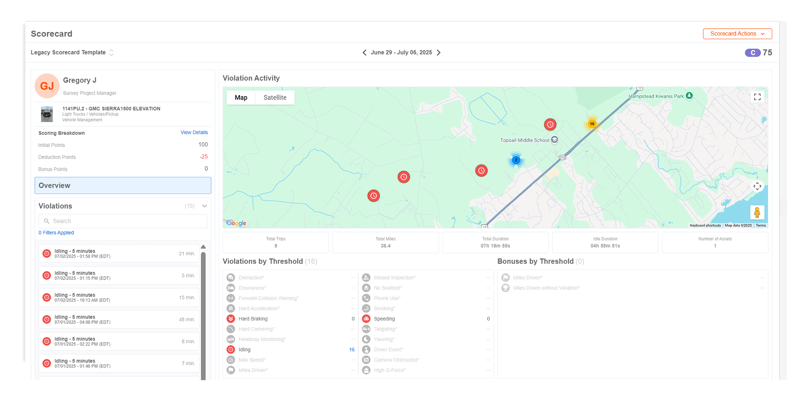Click the yellow cluster marker labeled 10

(x=592, y=124)
